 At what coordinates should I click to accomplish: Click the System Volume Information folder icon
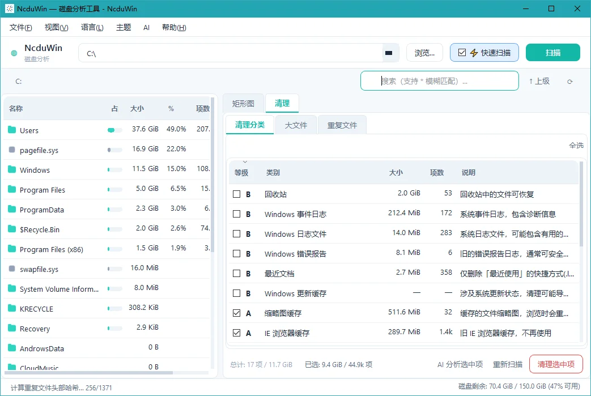click(12, 288)
